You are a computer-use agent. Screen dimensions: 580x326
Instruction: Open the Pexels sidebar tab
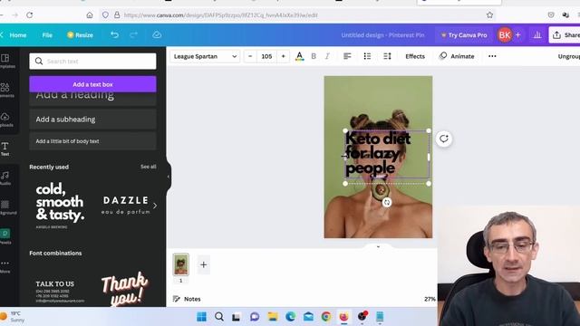click(x=5, y=236)
